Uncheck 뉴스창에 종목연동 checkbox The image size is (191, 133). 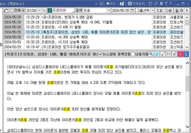pyautogui.click(x=100, y=54)
